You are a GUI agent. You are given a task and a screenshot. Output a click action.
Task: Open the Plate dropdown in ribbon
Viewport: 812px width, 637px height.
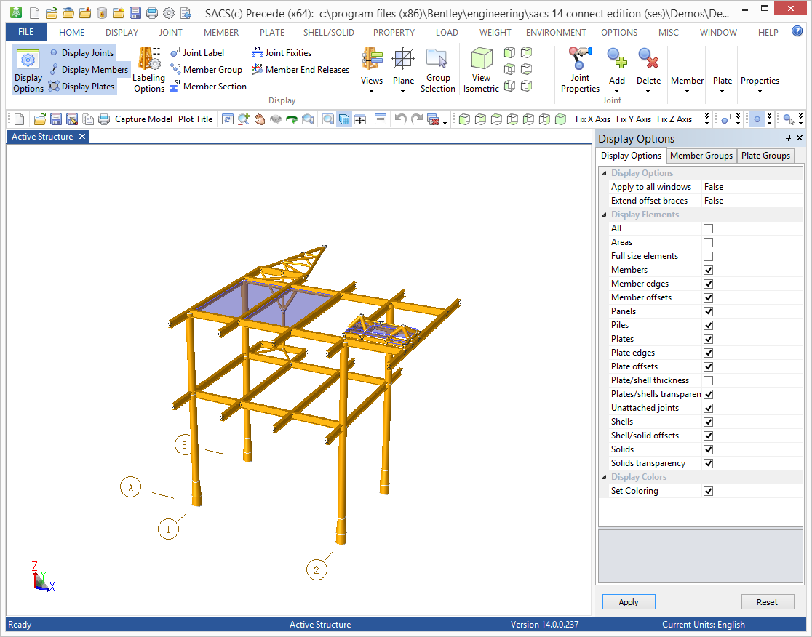[x=722, y=84]
